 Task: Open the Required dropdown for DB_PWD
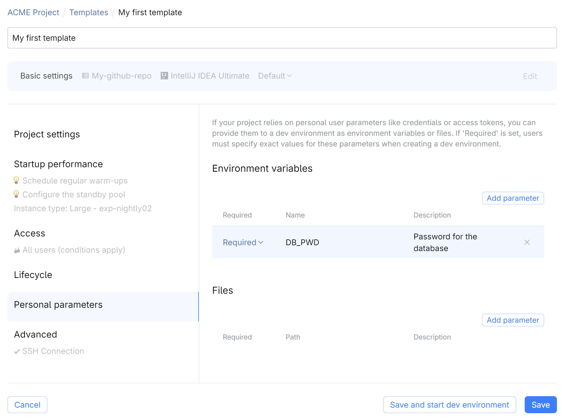coord(243,242)
